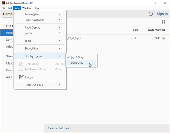Expand the Page Navigation submenu
This screenshot has height=133, width=170.
pyautogui.click(x=40, y=20)
